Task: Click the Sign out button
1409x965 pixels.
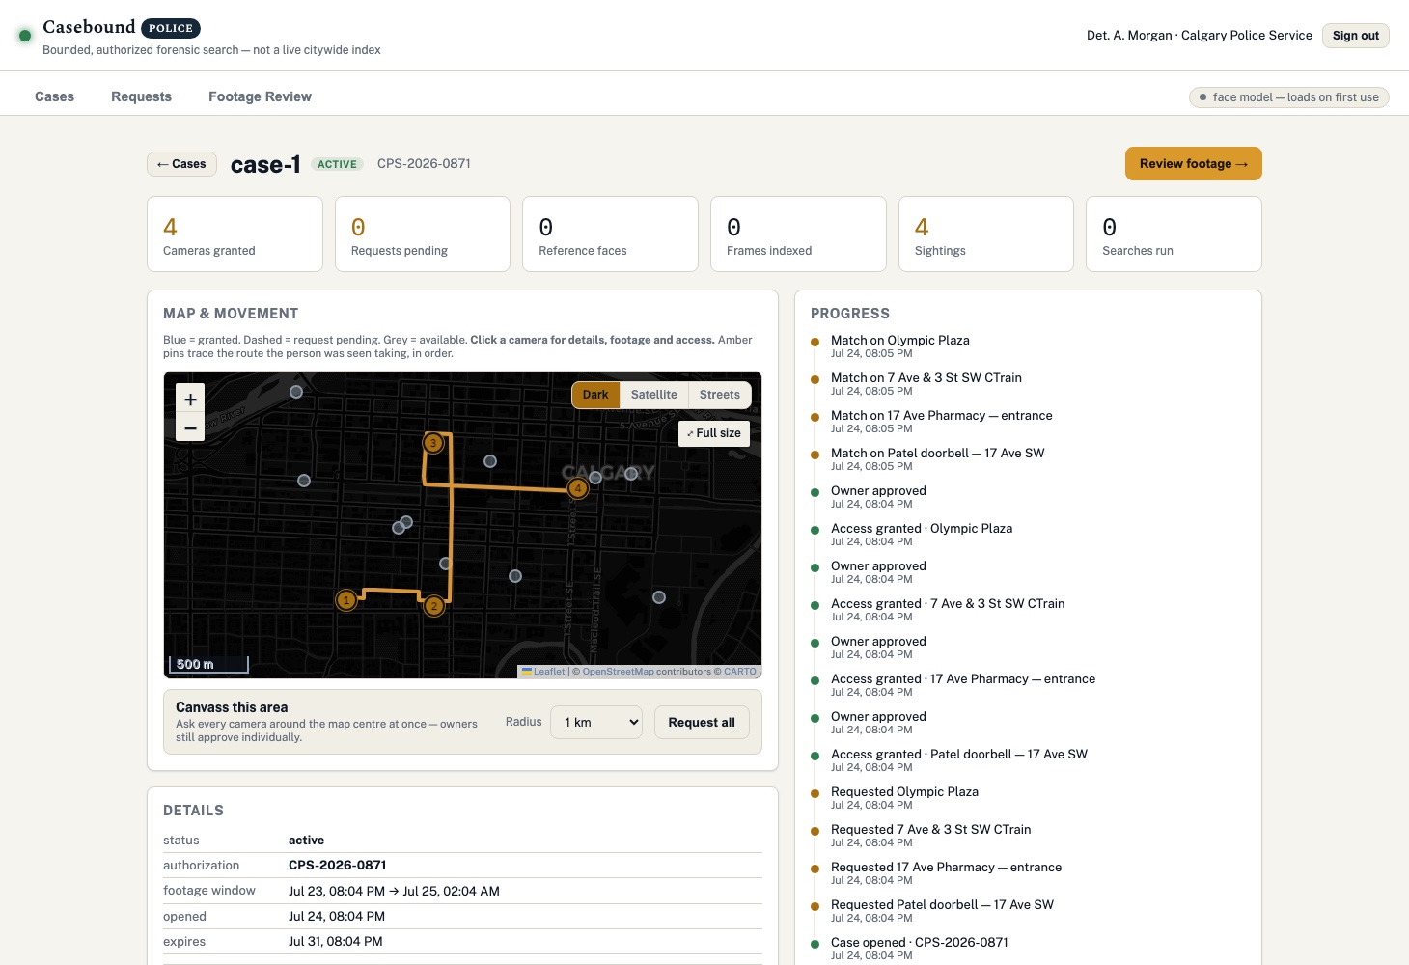Action: [x=1356, y=36]
